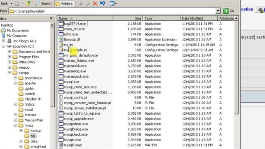This screenshot has width=265, height=149.
Task: Expand the Program Files folder node
Action: [x=9, y=57]
